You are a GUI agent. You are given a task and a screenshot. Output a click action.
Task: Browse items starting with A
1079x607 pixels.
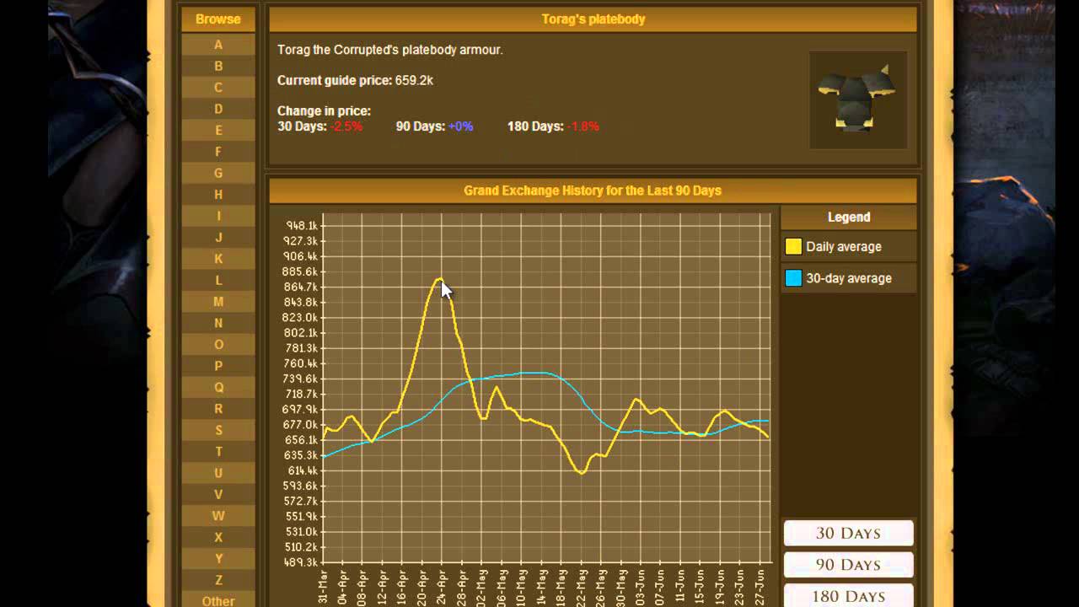(218, 45)
